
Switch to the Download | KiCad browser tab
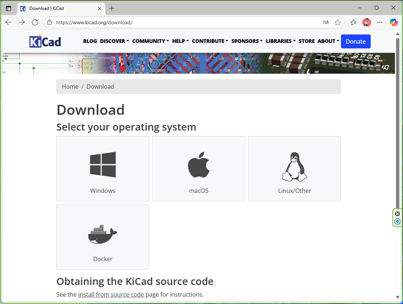tap(59, 8)
